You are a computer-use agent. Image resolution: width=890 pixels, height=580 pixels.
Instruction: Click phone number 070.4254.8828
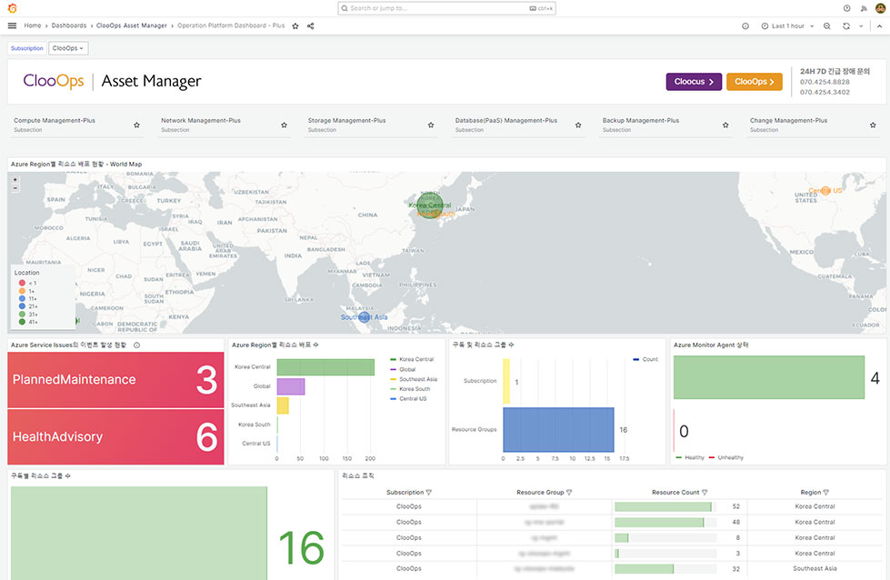pos(825,82)
